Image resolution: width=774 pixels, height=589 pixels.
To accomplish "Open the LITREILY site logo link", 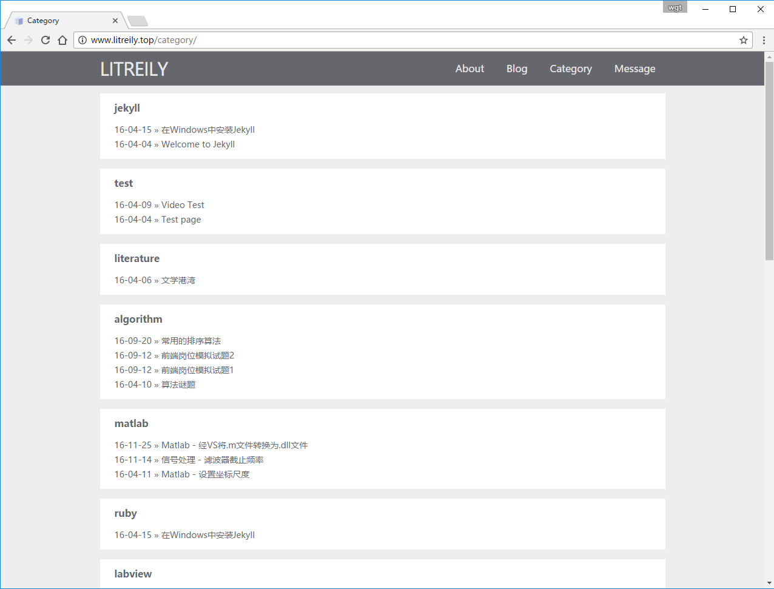I will click(x=134, y=69).
